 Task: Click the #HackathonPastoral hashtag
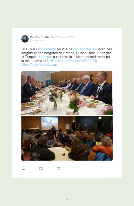tap(65, 61)
